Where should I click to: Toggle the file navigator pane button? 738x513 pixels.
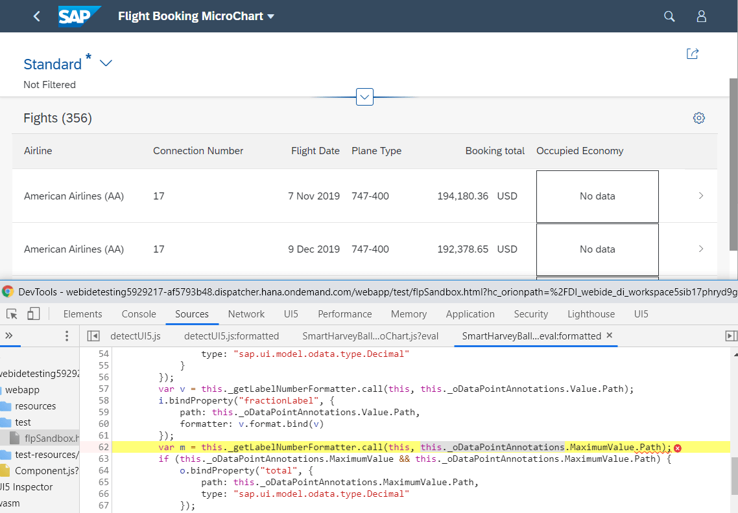93,336
